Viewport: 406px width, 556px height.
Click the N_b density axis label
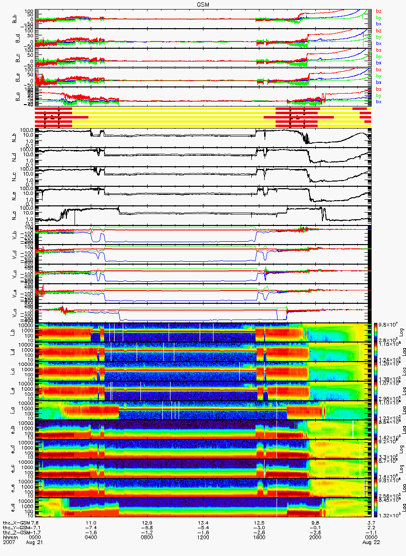pos(14,137)
